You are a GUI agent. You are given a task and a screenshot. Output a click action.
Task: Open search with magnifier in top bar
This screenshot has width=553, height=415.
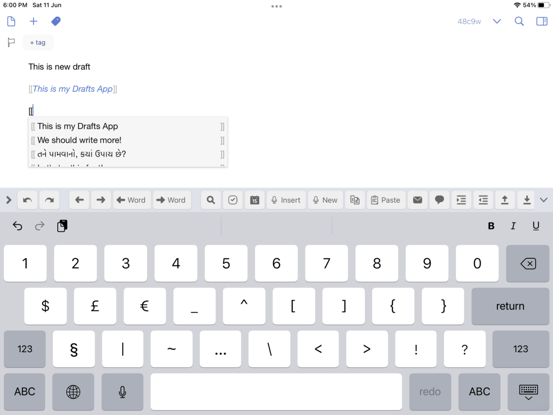(519, 22)
